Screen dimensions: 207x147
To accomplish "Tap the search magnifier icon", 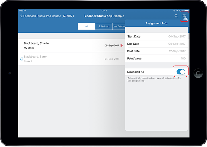I will 176,16.
